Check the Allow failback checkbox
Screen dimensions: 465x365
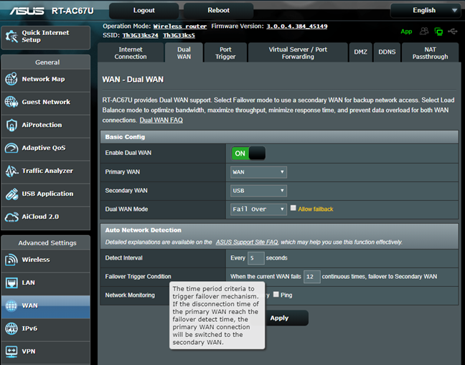(293, 208)
